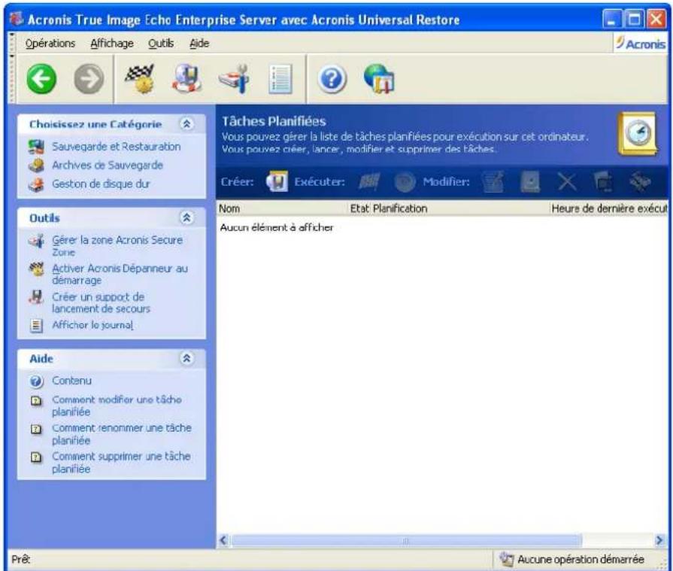Click the horizontal scrollbar left arrow

[223, 540]
